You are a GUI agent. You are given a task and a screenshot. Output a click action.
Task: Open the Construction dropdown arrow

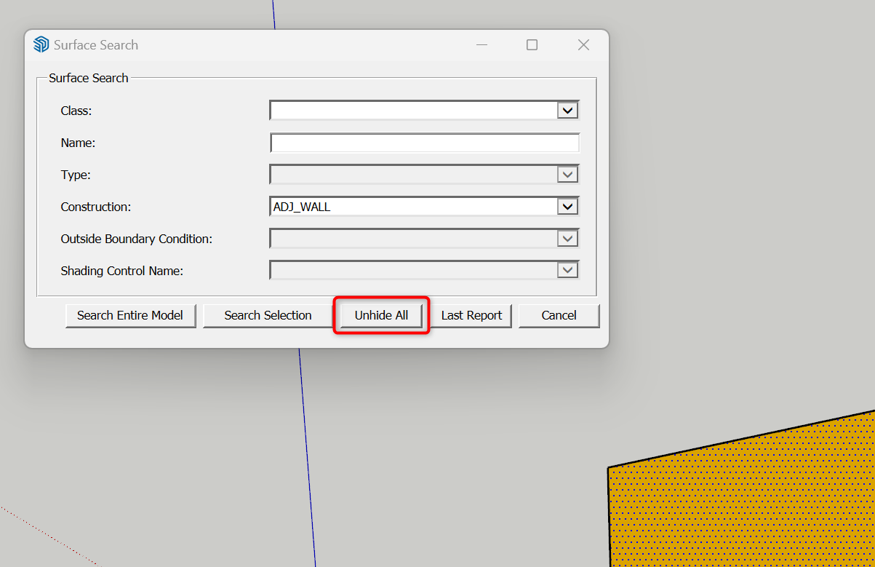tap(567, 207)
